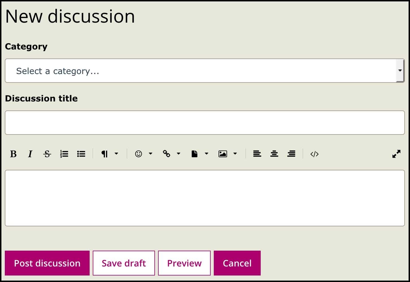Expand the link options arrow
This screenshot has height=282, width=410.
pos(178,154)
